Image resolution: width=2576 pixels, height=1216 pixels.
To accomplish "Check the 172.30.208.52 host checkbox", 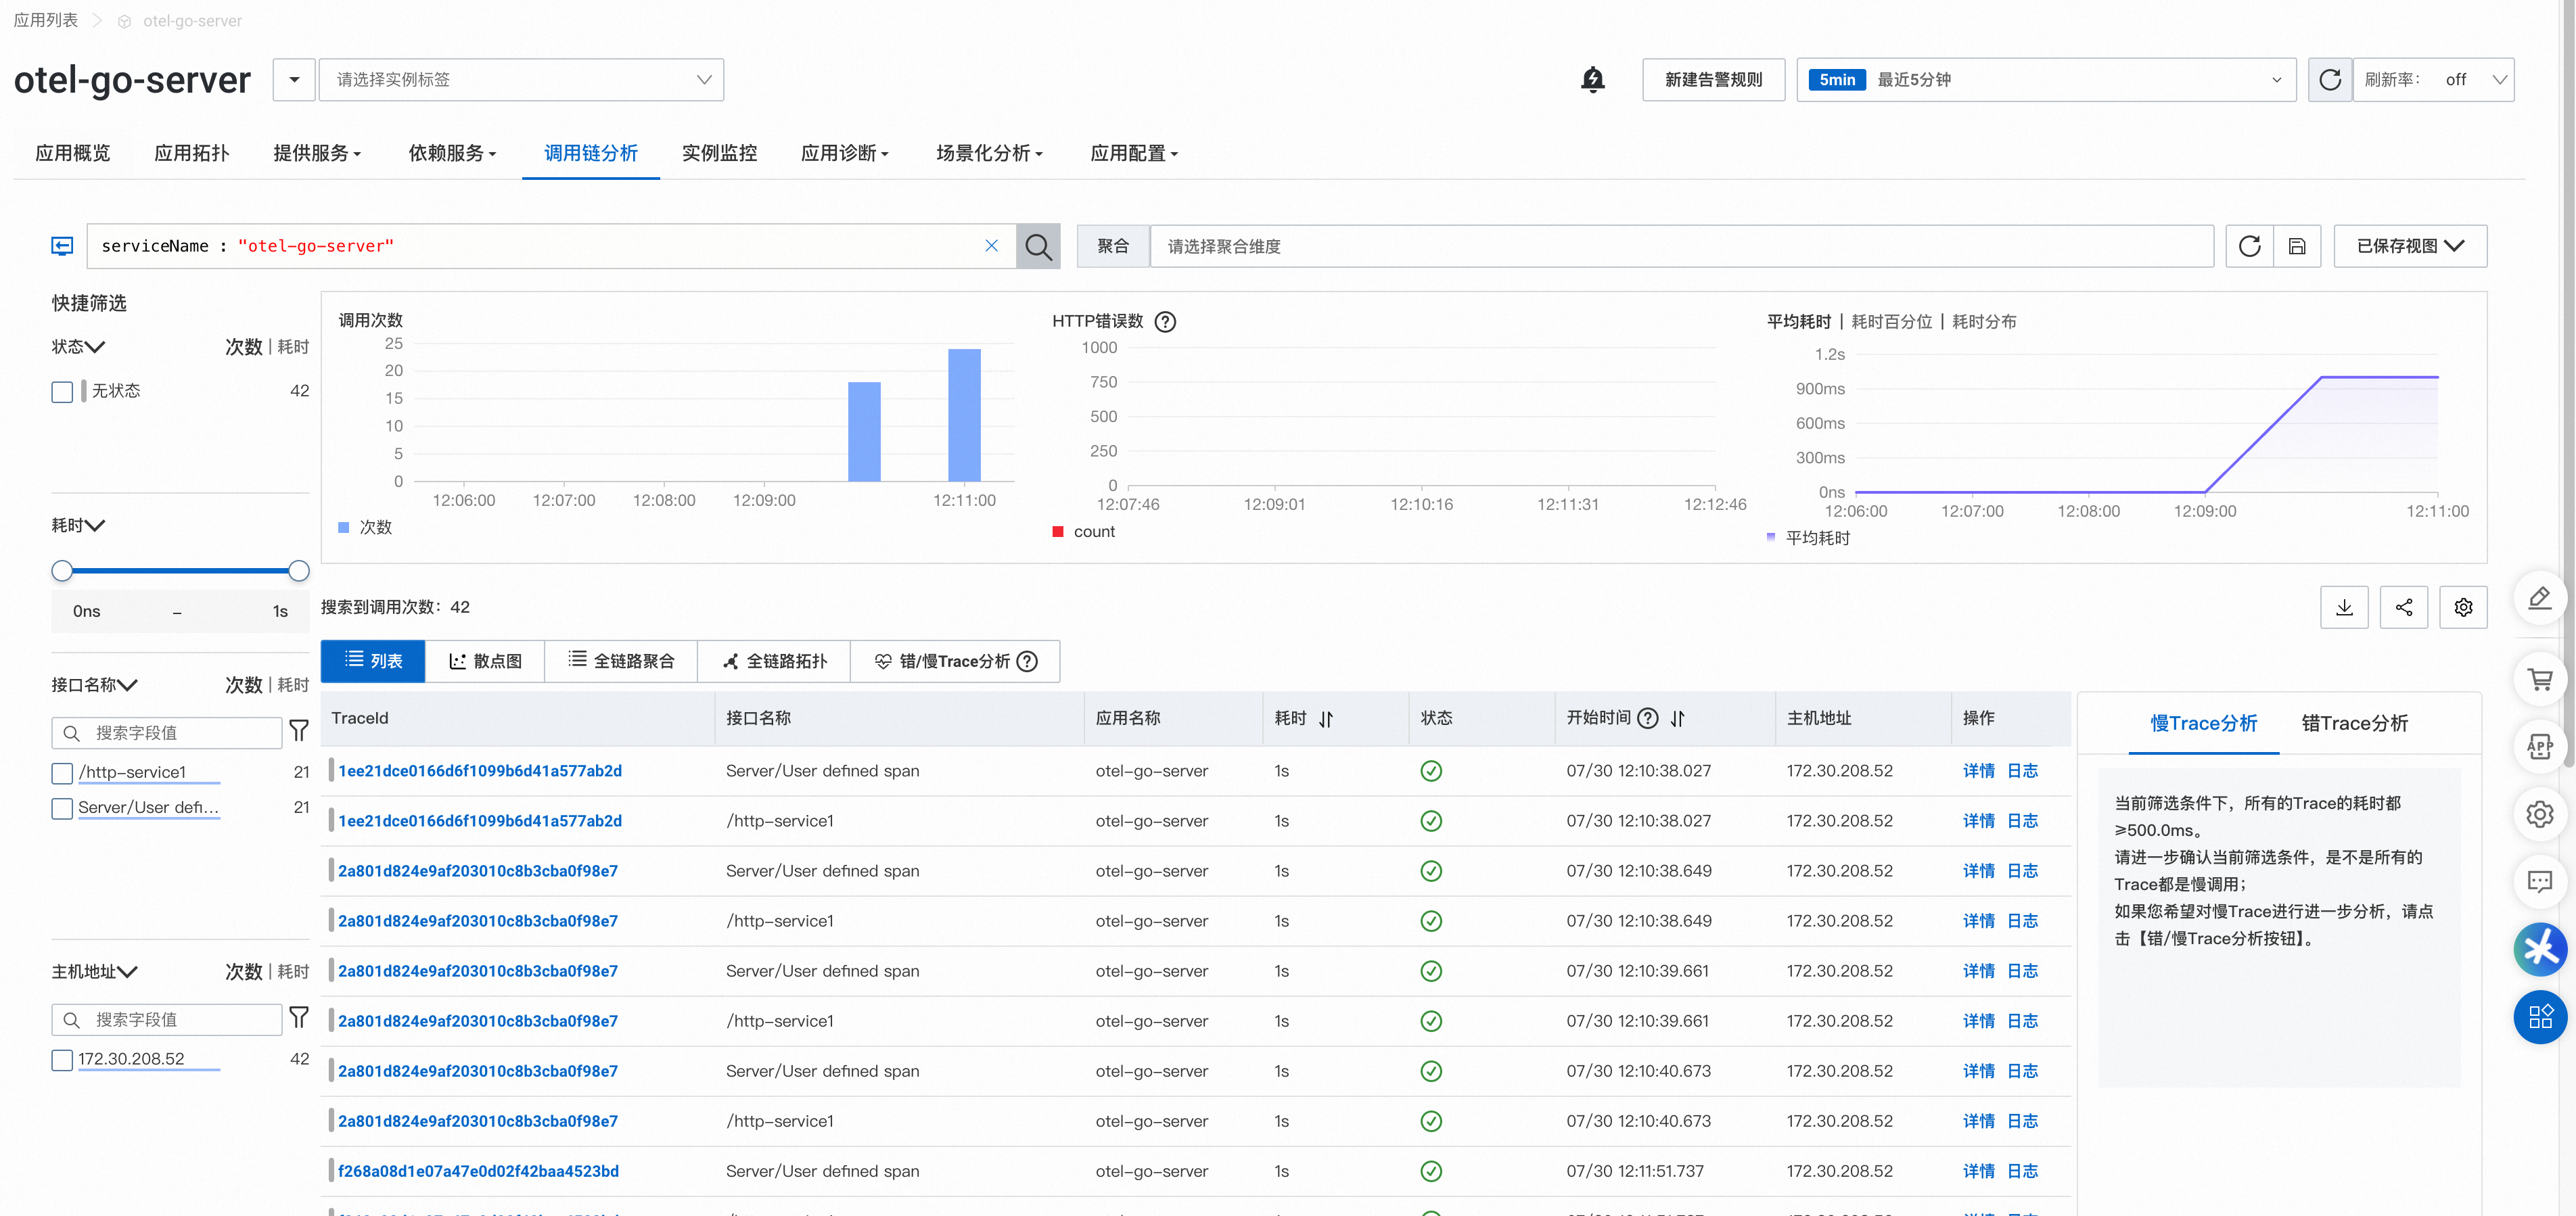I will click(x=62, y=1060).
